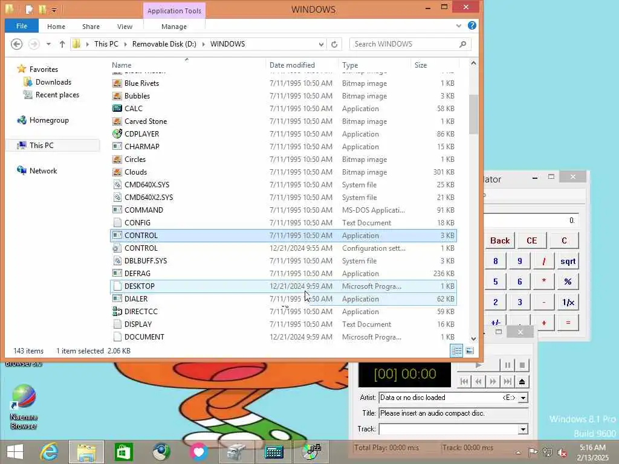
Task: Click the sqrt button in Calculator
Action: (x=568, y=261)
